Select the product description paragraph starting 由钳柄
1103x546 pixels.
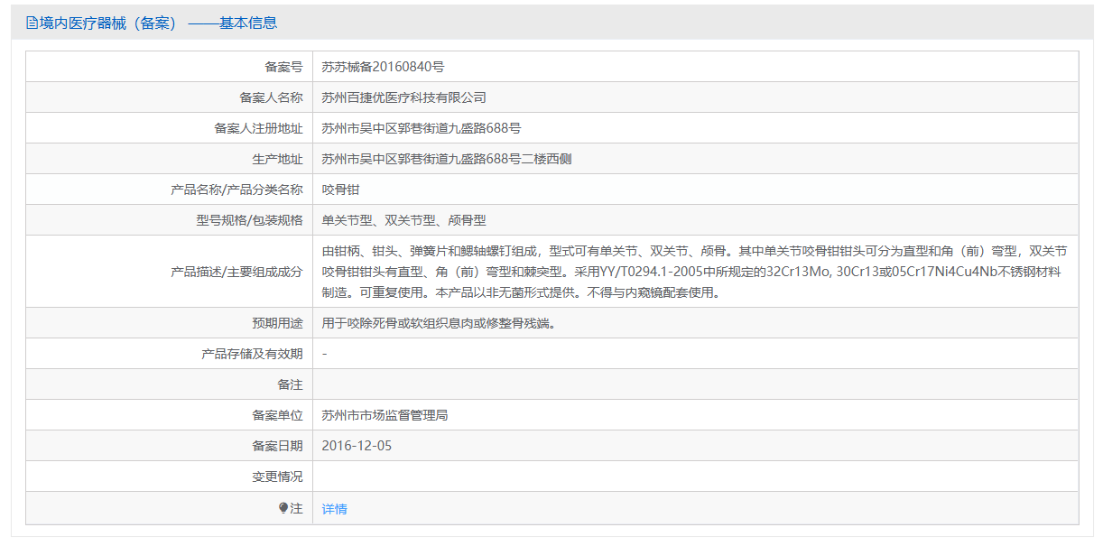click(x=696, y=272)
